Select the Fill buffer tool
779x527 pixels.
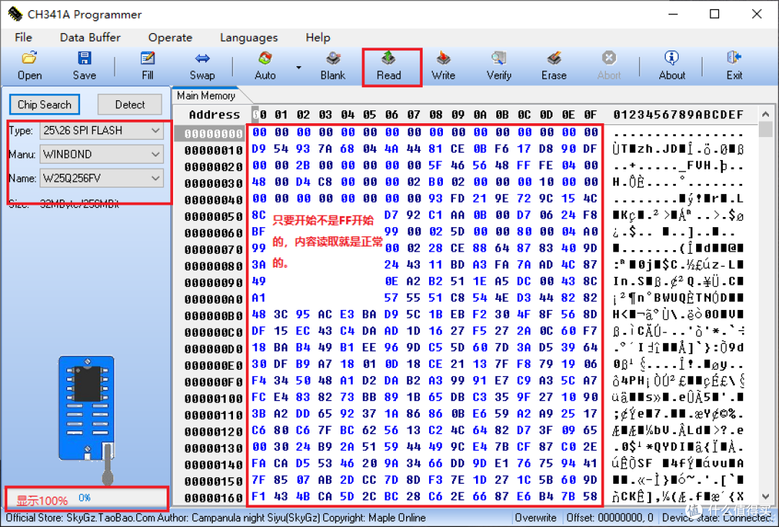(x=148, y=66)
